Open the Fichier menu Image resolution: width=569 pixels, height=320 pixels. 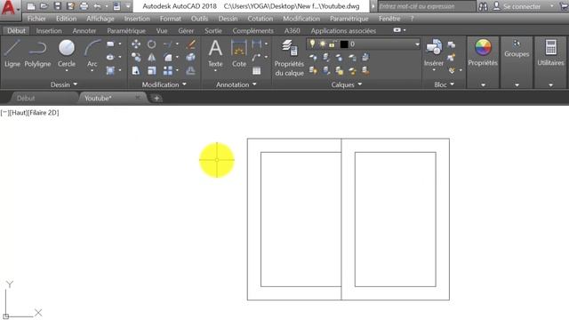(36, 19)
